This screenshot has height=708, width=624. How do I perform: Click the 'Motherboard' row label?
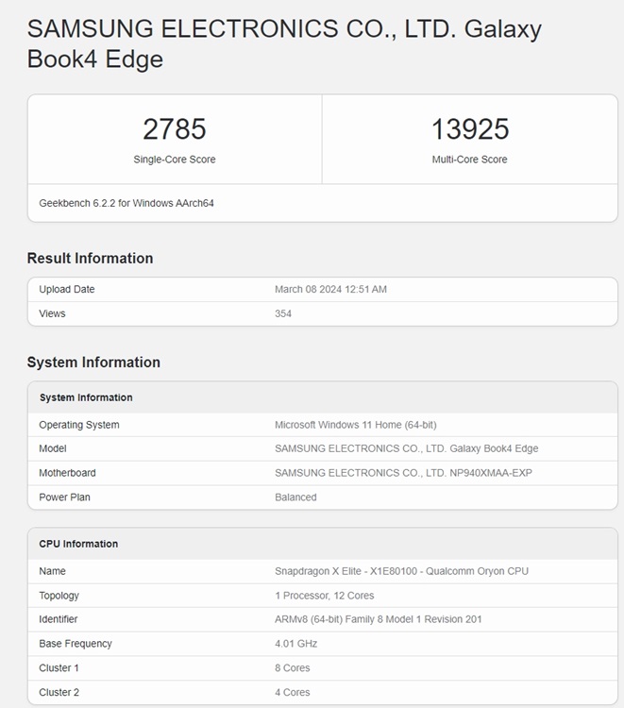67,473
